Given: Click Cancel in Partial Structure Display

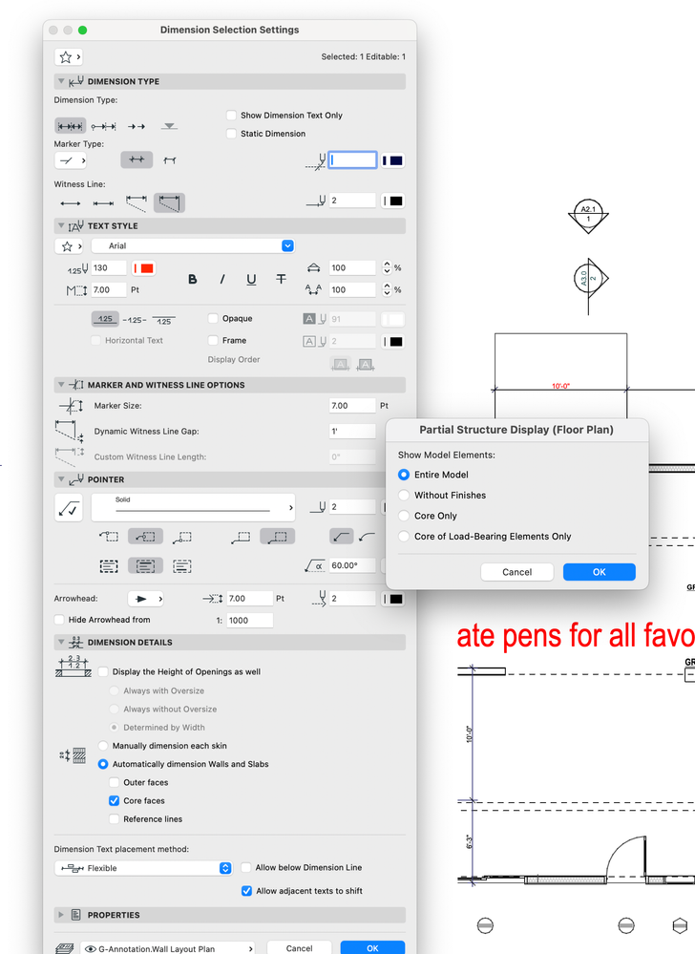Looking at the screenshot, I should pos(516,572).
